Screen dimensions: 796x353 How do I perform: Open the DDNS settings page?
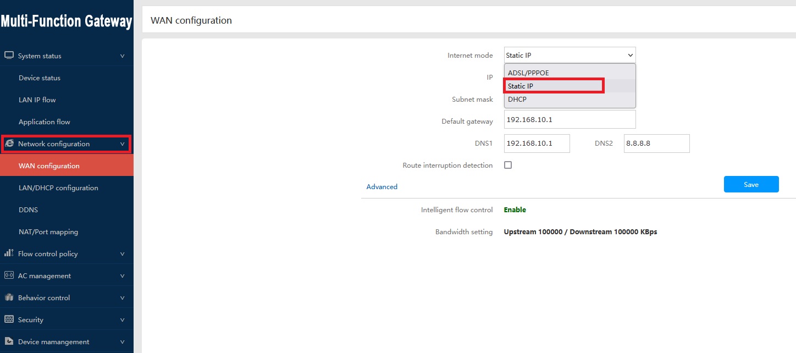point(28,209)
